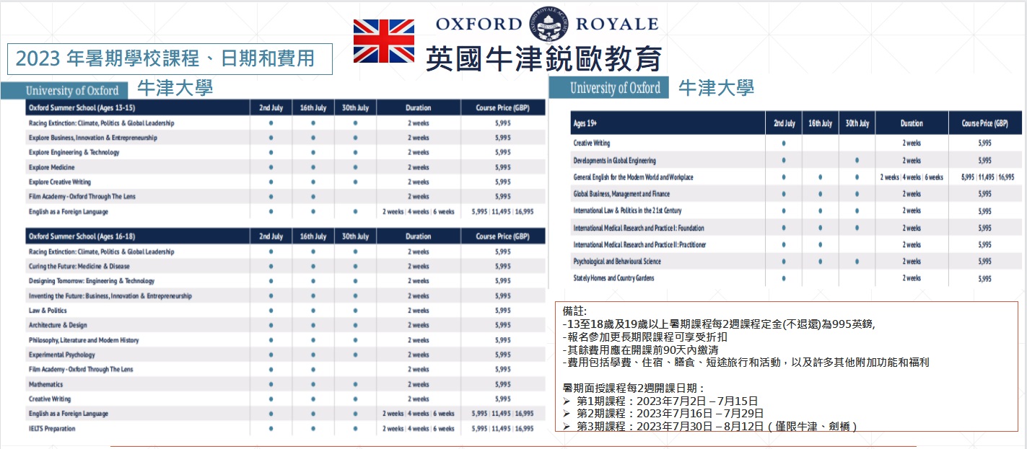Select the IELTS Preparation course
The height and width of the screenshot is (449, 1027).
click(x=52, y=429)
